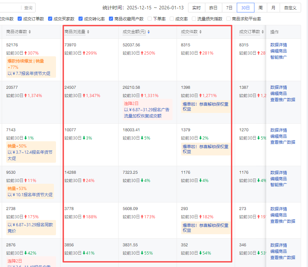Switch to the 月 time tab

point(273,8)
